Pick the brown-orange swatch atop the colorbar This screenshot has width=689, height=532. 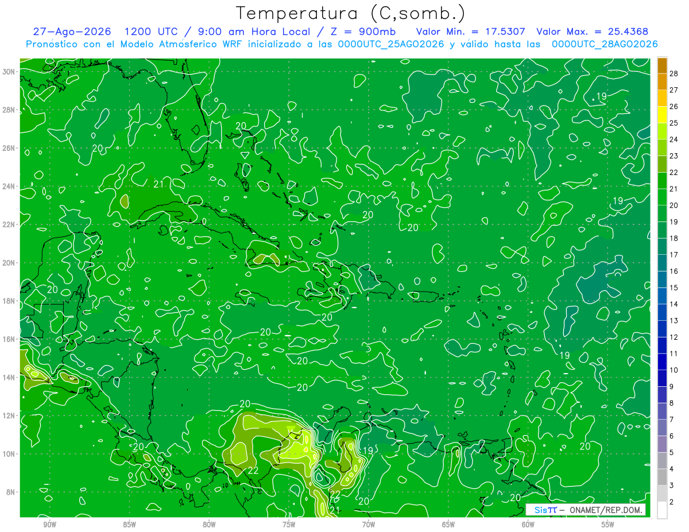662,65
